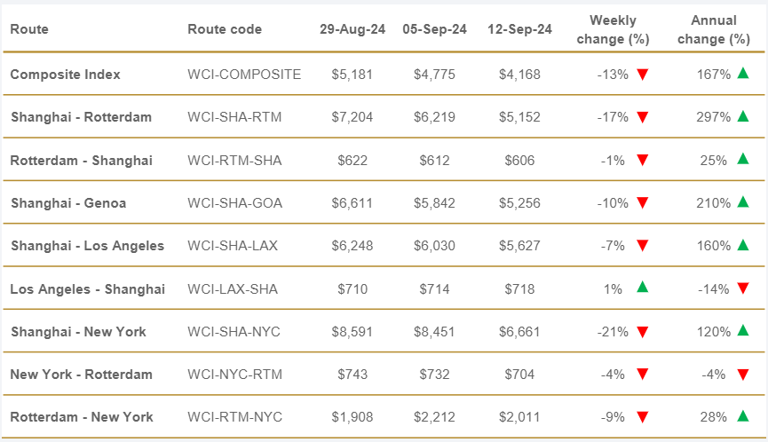The height and width of the screenshot is (442, 768).
Task: Click route code WCI-SHA-NYC
Action: [234, 332]
